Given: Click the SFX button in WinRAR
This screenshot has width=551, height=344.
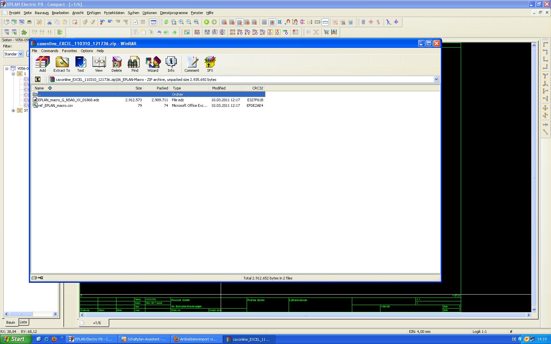Looking at the screenshot, I should point(210,64).
